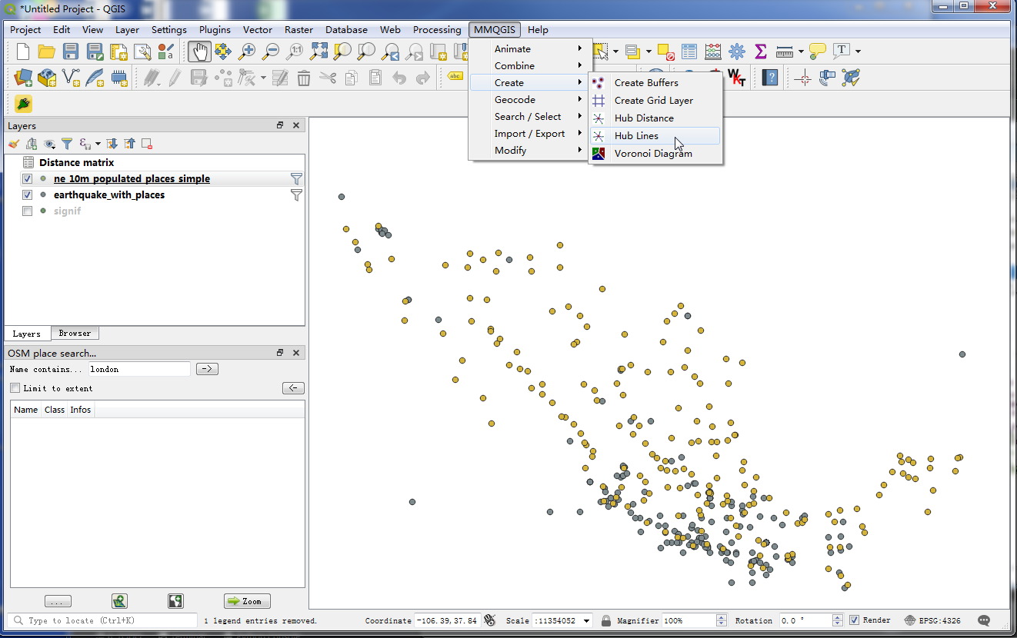Screen dimensions: 1017x638
Task: Expand the Animate submenu
Action: coord(531,48)
